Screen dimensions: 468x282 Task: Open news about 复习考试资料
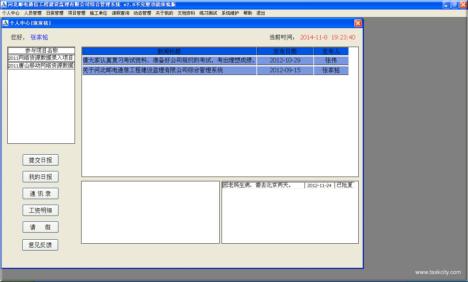tap(169, 61)
